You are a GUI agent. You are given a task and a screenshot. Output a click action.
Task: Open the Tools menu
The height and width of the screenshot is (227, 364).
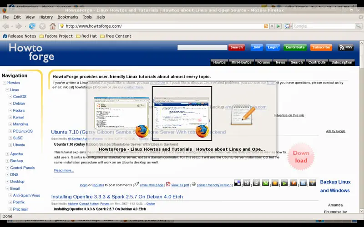tap(87, 17)
